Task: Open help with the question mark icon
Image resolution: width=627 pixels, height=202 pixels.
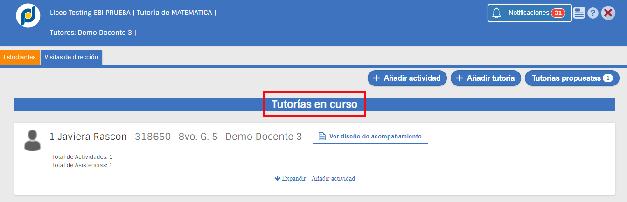Action: tap(593, 13)
